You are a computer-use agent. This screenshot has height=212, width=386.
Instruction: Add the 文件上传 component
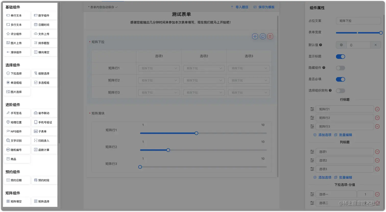point(44,34)
